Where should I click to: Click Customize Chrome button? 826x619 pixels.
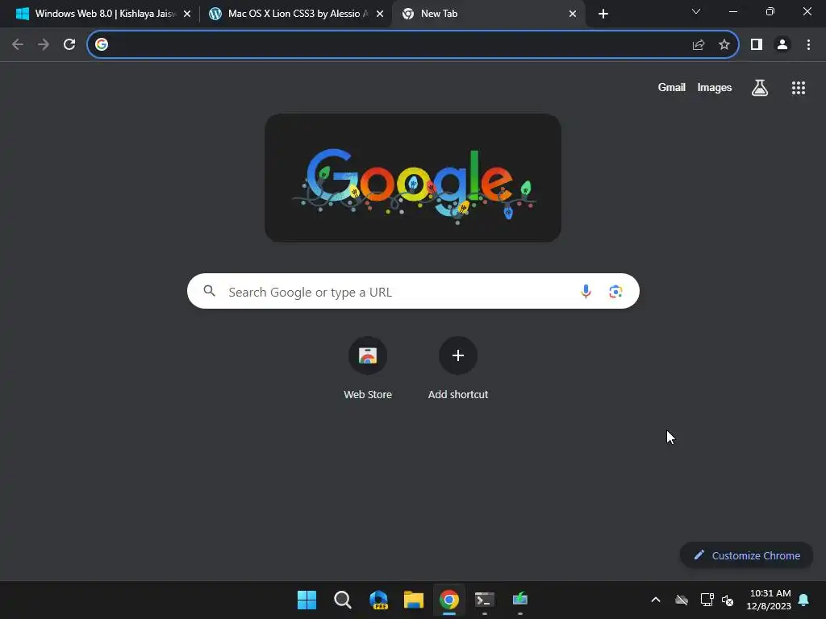[746, 555]
